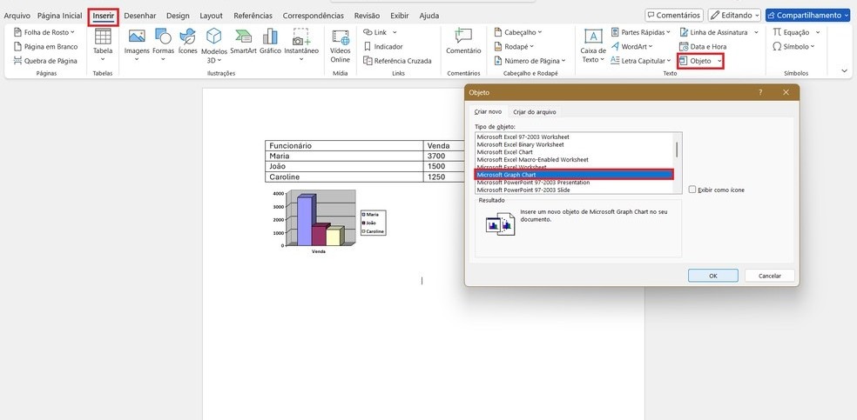Screen dimensions: 857x420
Task: Select Microsoft Excel 97-2003 Worksheet
Action: click(x=523, y=137)
